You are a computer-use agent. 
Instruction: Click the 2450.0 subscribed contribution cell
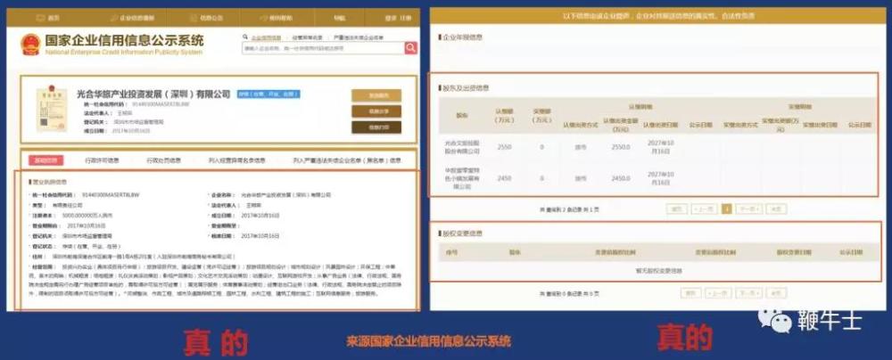[621, 178]
